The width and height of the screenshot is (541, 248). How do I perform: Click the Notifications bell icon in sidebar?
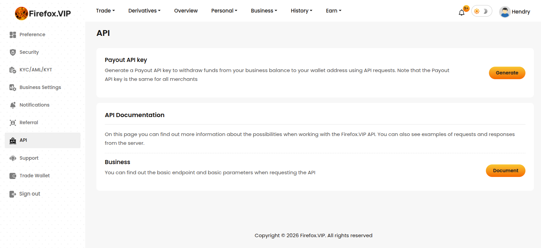point(13,105)
